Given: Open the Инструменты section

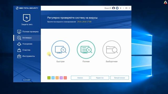Looking at the screenshot, I should pos(27,56).
